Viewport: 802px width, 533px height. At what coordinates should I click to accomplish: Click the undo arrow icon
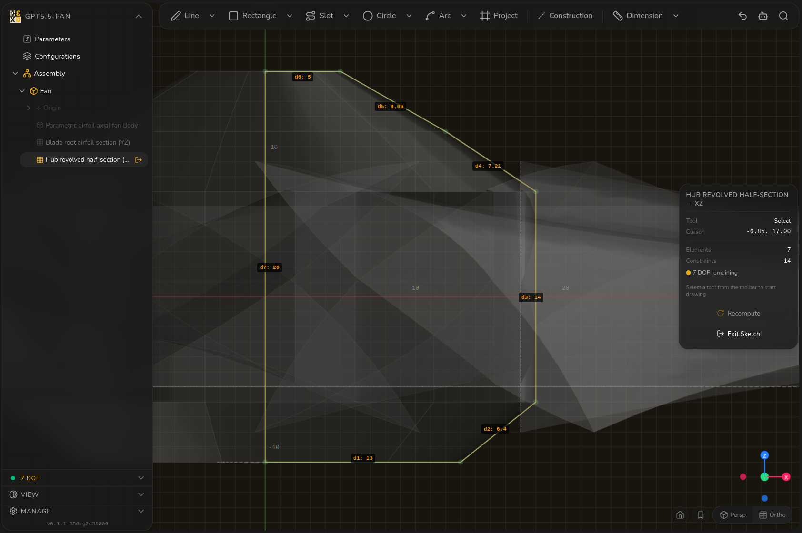[742, 16]
